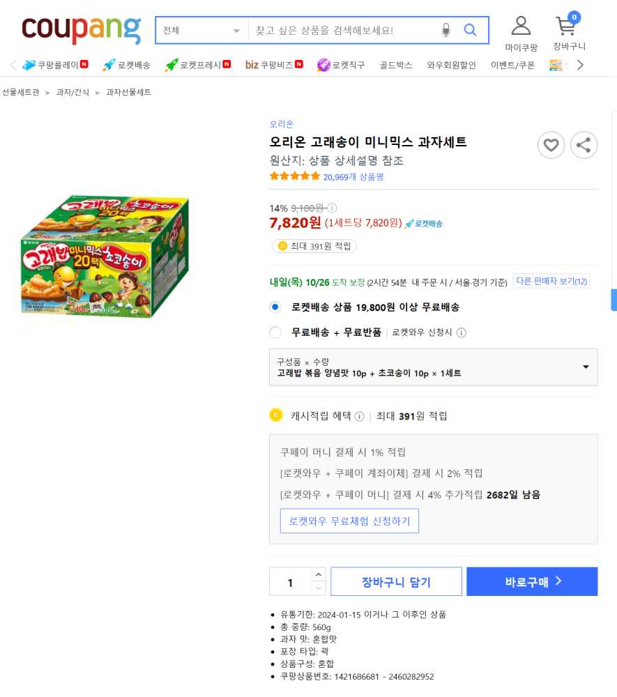Click the magnifying glass search icon
Screen dimensions: 617x697
pos(471,30)
